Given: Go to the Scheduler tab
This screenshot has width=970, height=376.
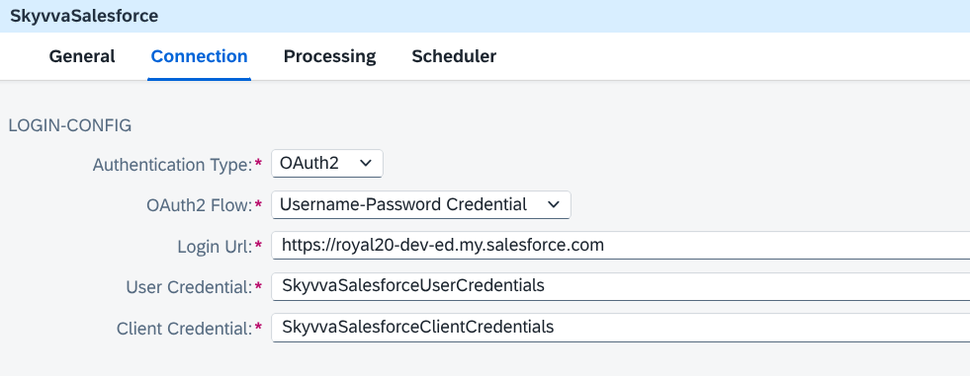Looking at the screenshot, I should [454, 56].
